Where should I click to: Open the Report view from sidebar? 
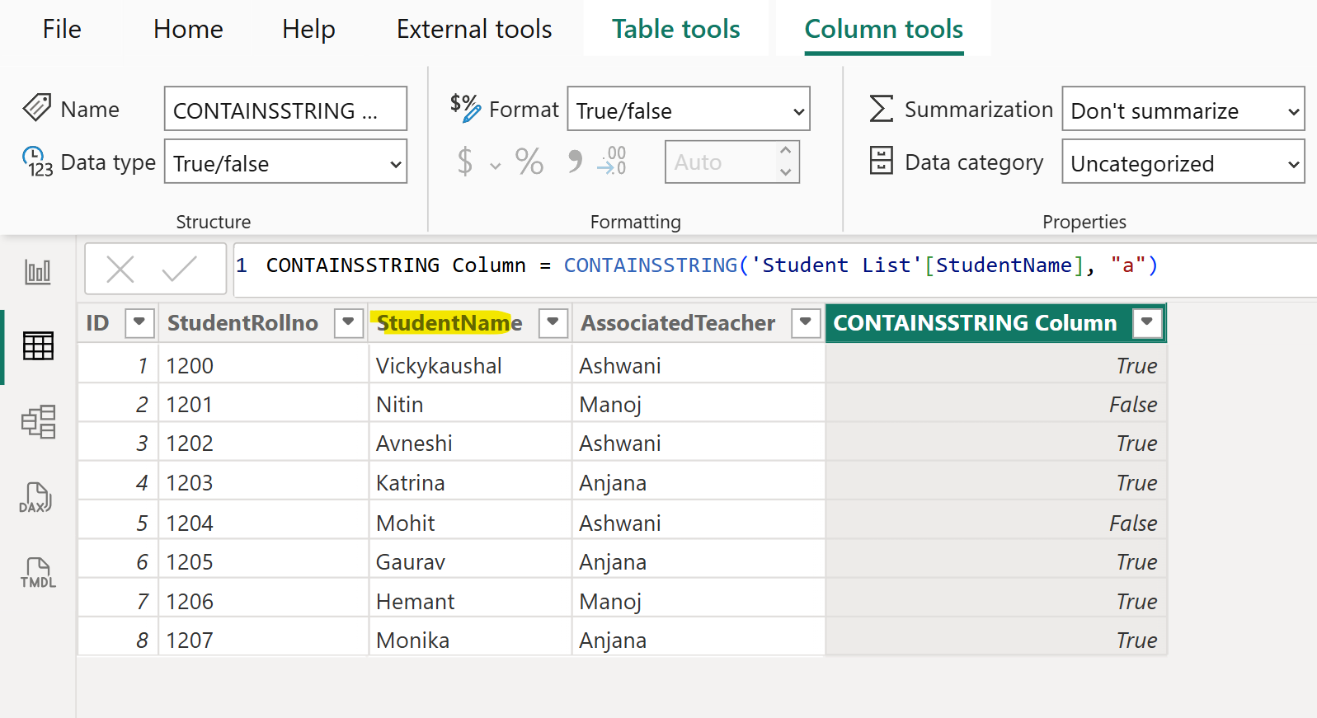pyautogui.click(x=38, y=272)
